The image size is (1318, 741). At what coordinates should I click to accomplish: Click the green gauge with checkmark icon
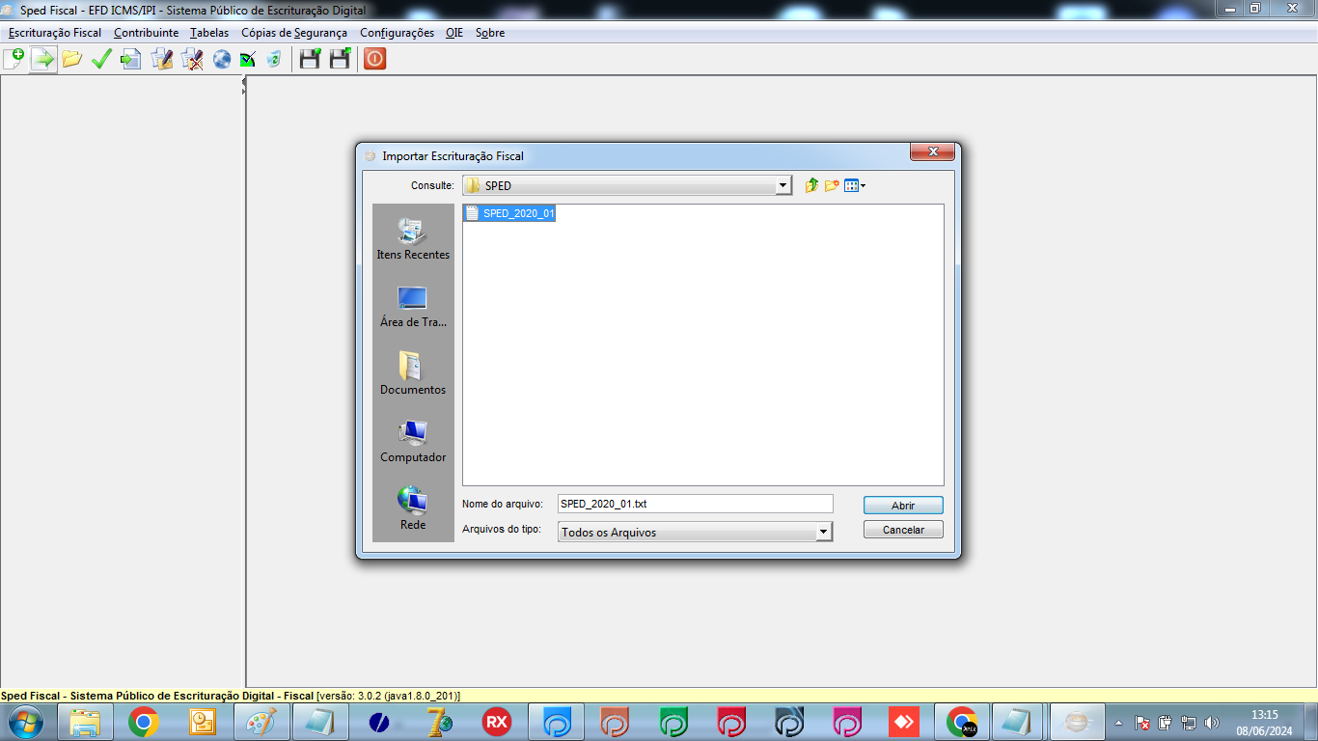tap(248, 59)
